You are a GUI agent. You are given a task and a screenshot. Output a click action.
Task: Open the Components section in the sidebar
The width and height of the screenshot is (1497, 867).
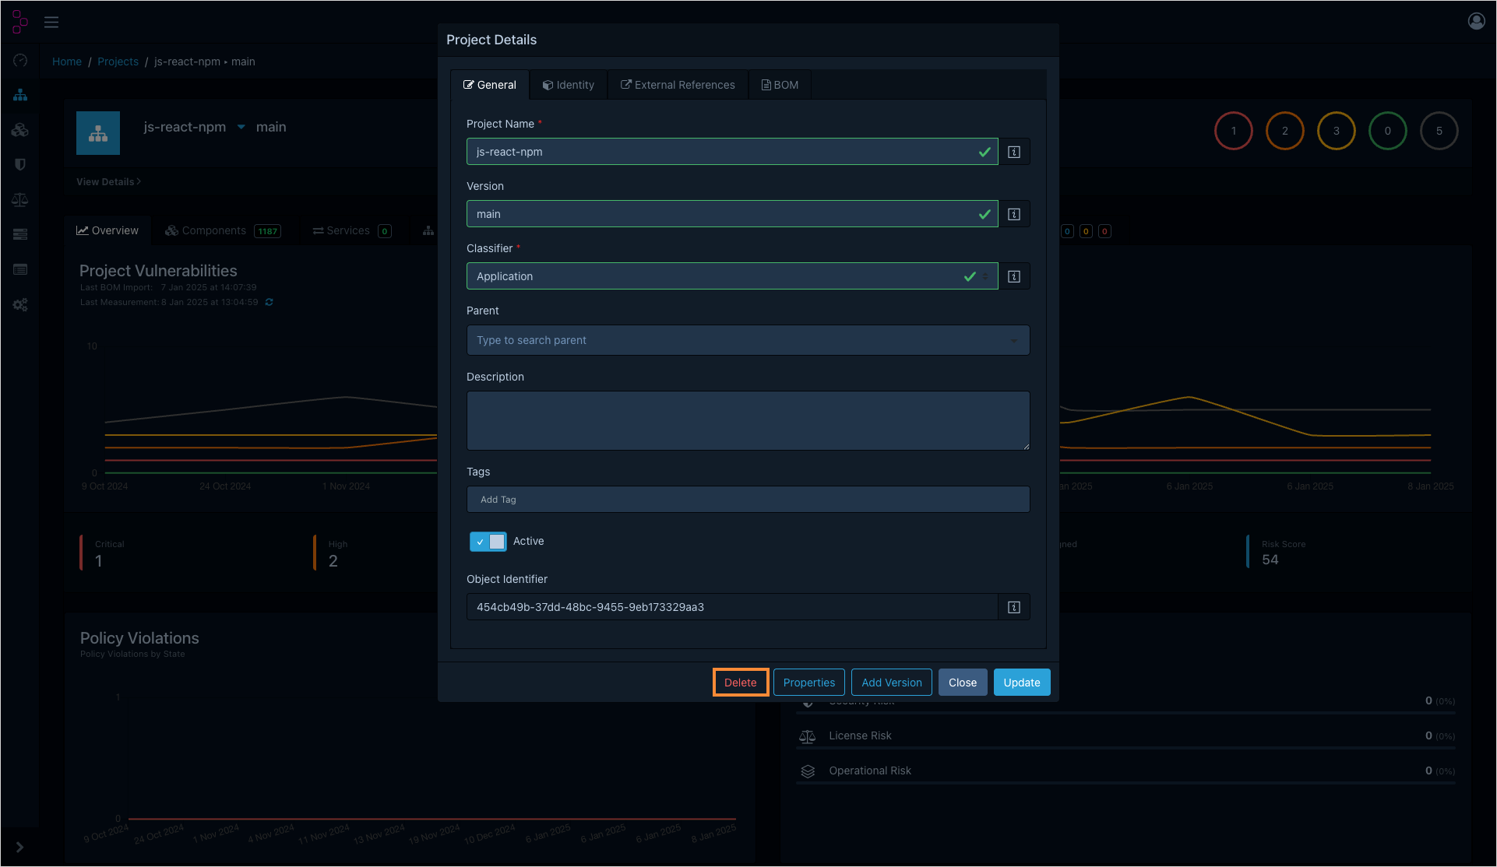[19, 129]
